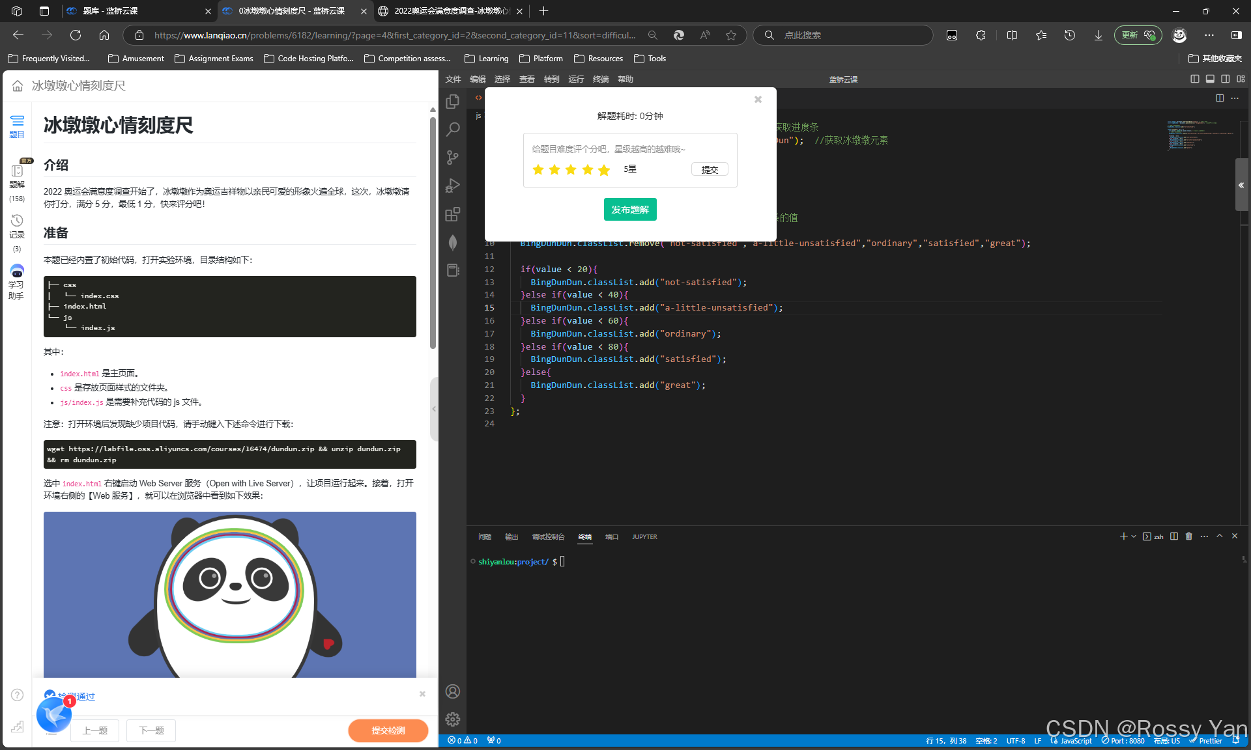Image resolution: width=1251 pixels, height=750 pixels.
Task: Click the orange 提交检测 button
Action: click(388, 730)
